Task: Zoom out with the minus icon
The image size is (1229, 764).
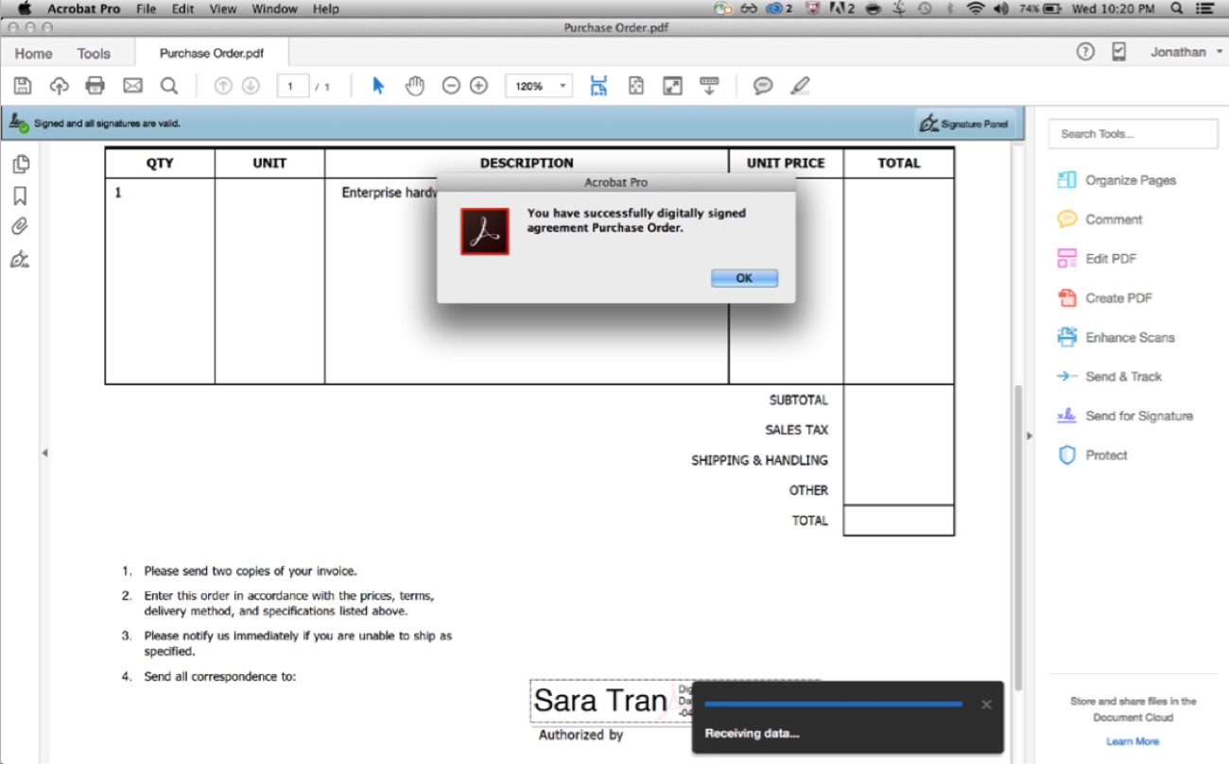Action: 451,86
